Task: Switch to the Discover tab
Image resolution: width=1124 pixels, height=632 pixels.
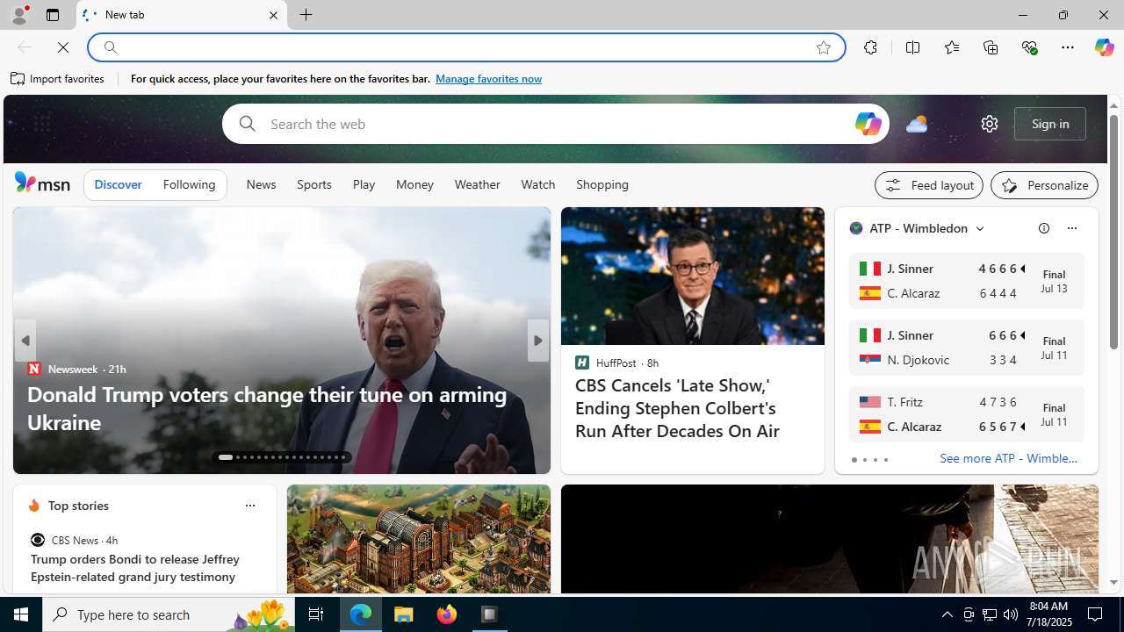Action: (118, 185)
